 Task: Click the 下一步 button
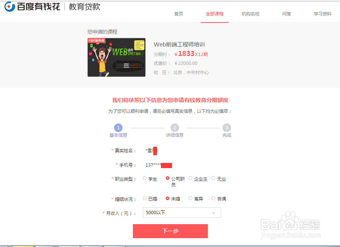[x=170, y=231]
